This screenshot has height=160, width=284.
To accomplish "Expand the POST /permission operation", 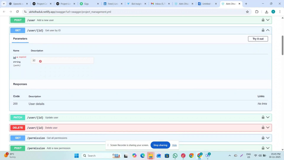I will click(268, 148).
